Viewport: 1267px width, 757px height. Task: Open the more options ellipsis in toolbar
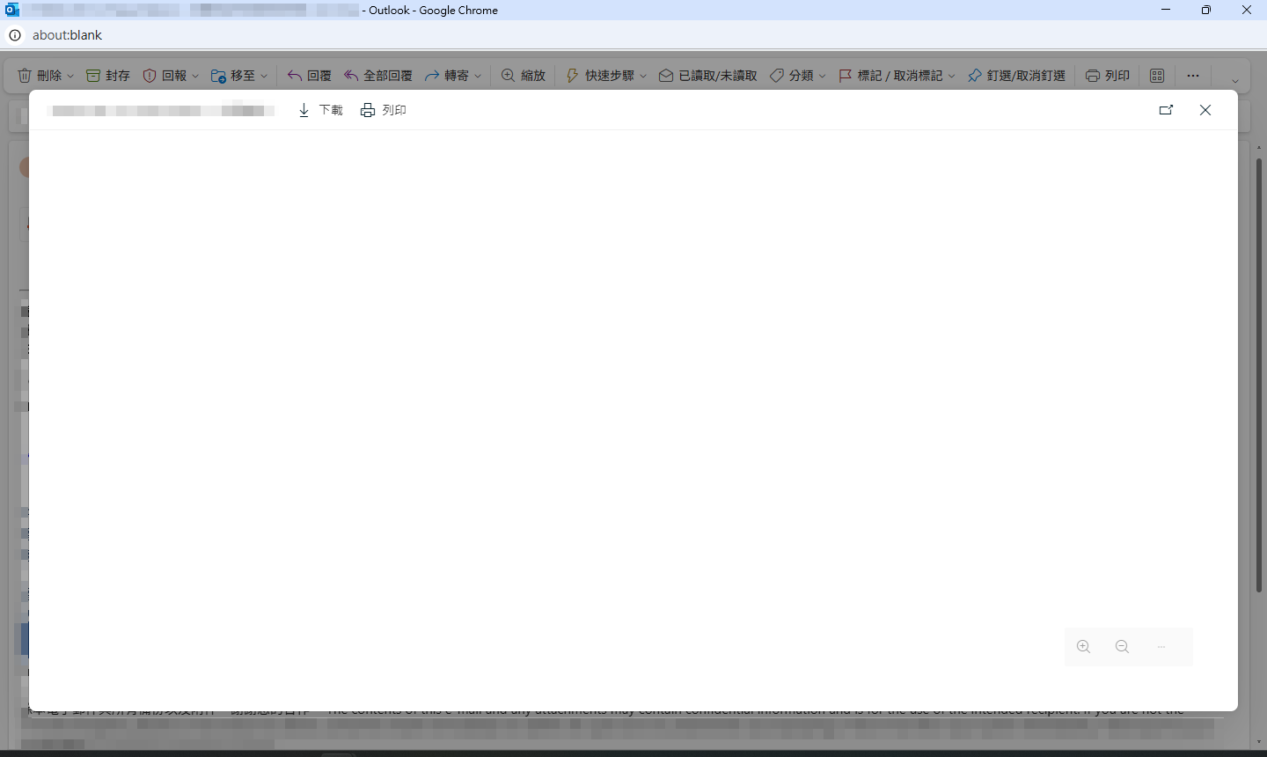point(1193,76)
